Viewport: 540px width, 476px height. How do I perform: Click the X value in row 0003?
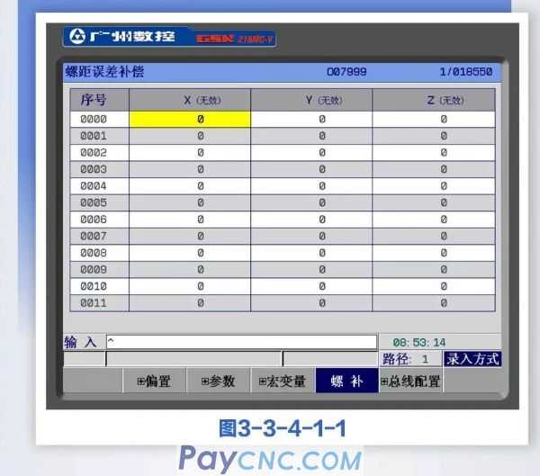(x=200, y=169)
